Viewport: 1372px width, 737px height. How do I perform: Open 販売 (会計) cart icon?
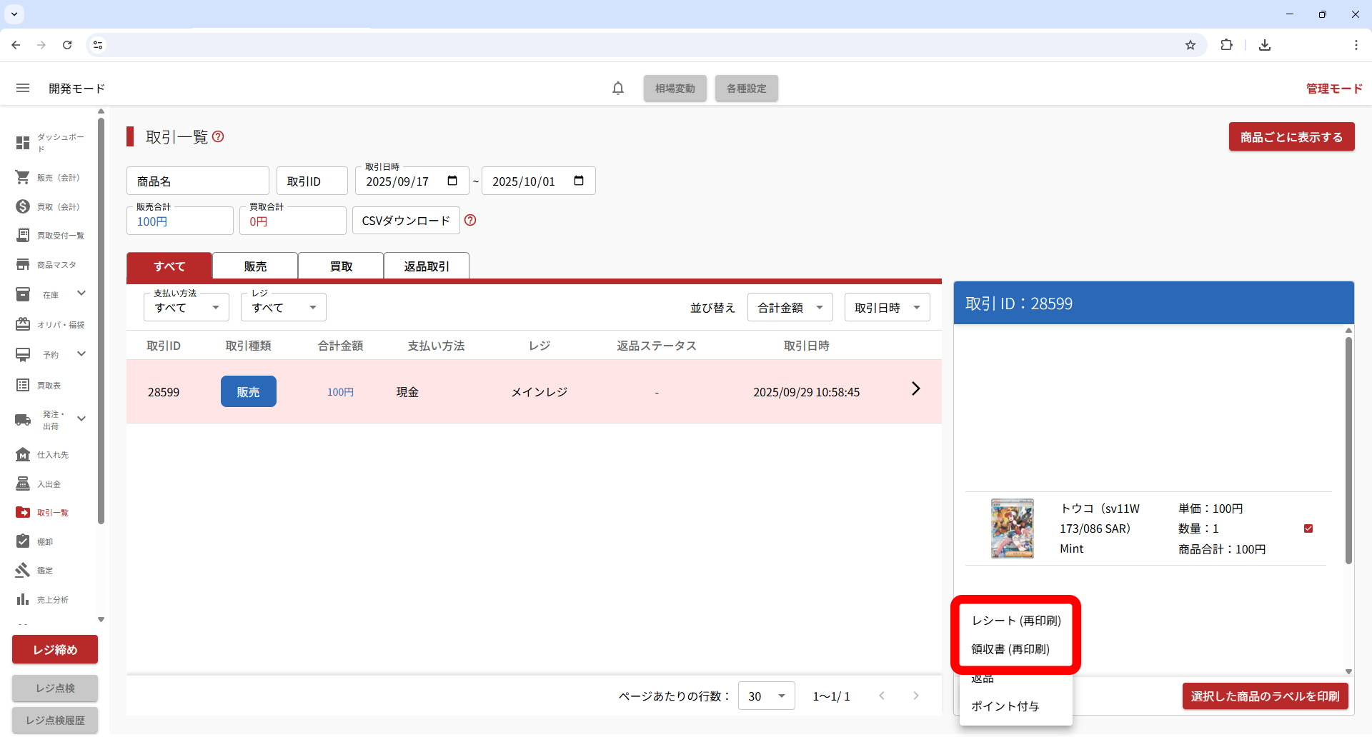click(23, 177)
